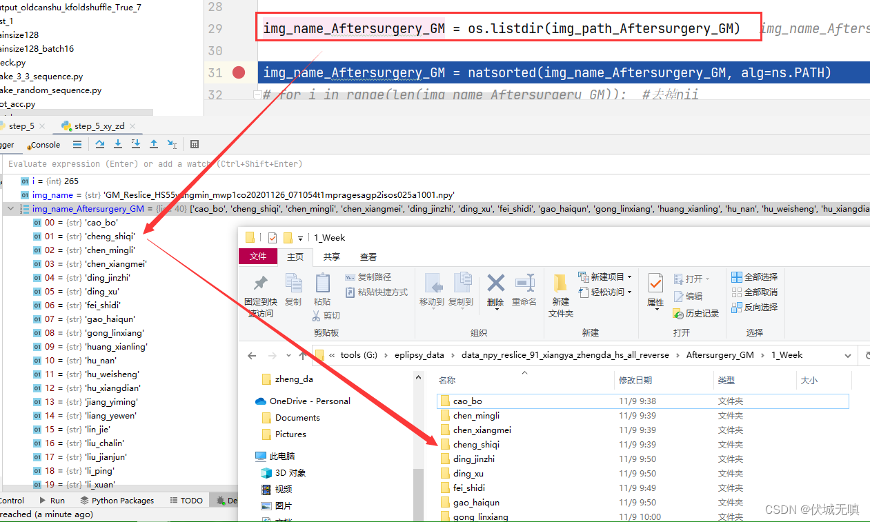Viewport: 870px width, 522px height.
Task: Select the Step Over debugger icon
Action: (100, 144)
